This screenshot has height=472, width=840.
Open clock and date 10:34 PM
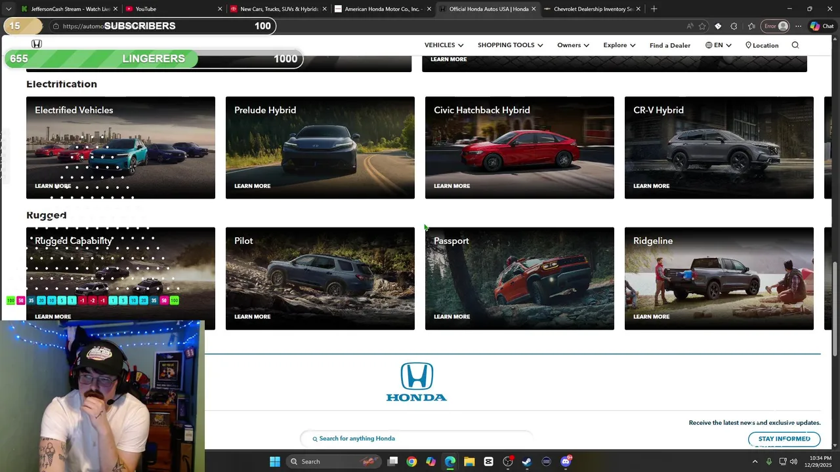(x=819, y=462)
